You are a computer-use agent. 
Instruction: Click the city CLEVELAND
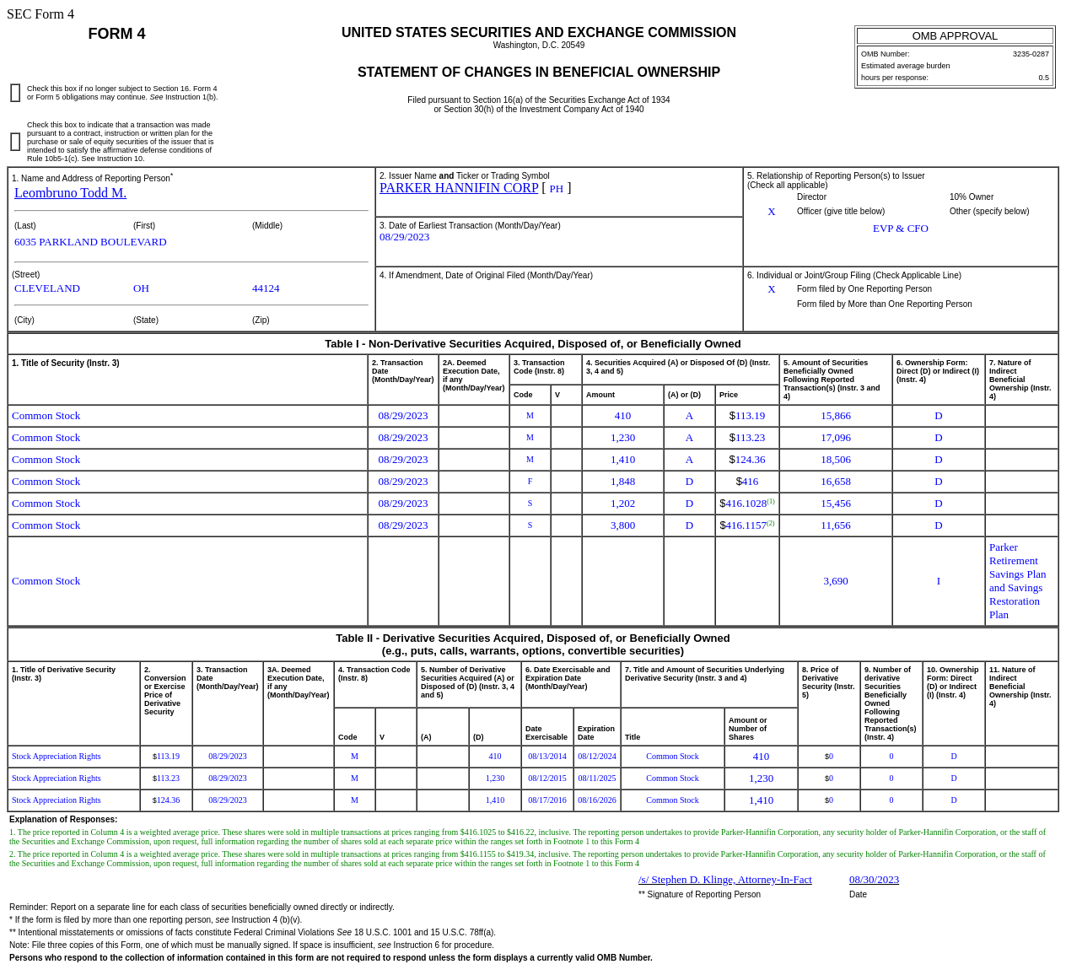point(47,288)
